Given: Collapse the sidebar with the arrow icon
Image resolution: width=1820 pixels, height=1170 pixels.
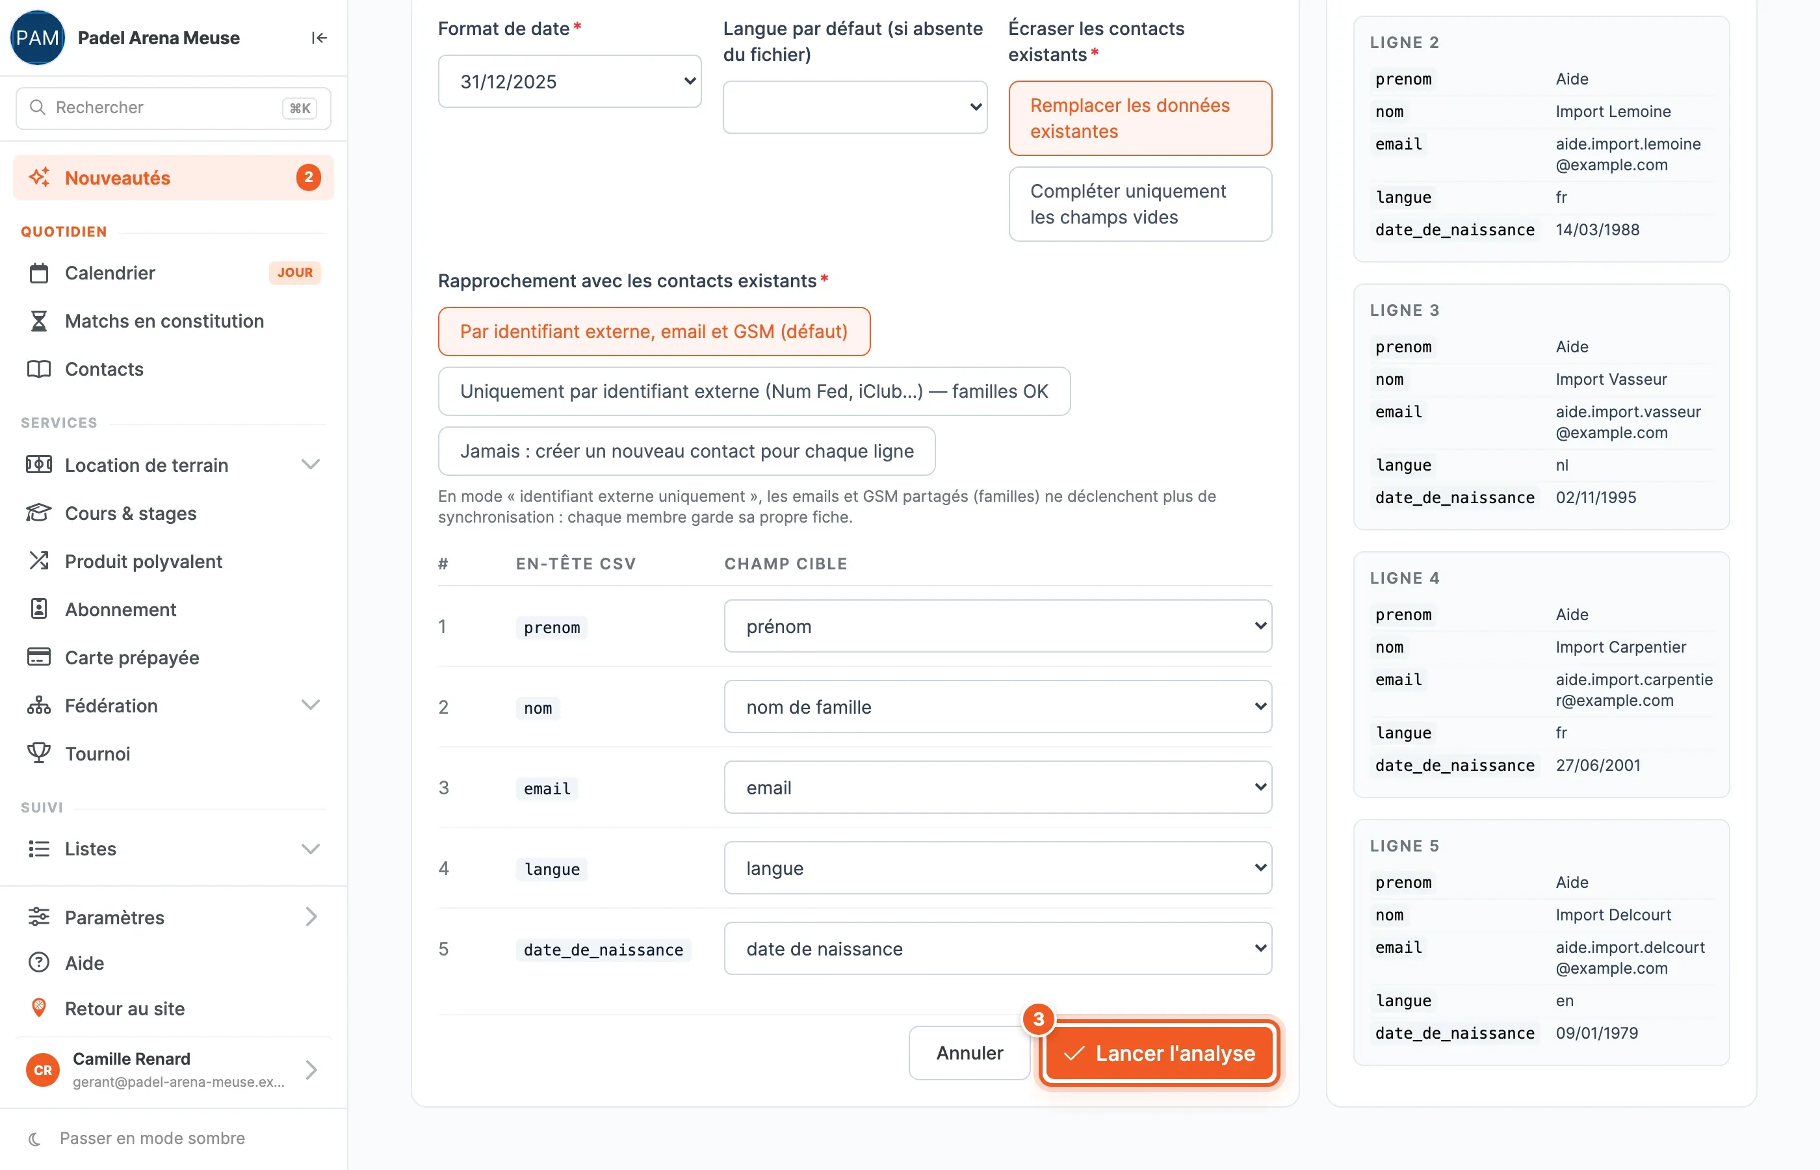Looking at the screenshot, I should [319, 38].
